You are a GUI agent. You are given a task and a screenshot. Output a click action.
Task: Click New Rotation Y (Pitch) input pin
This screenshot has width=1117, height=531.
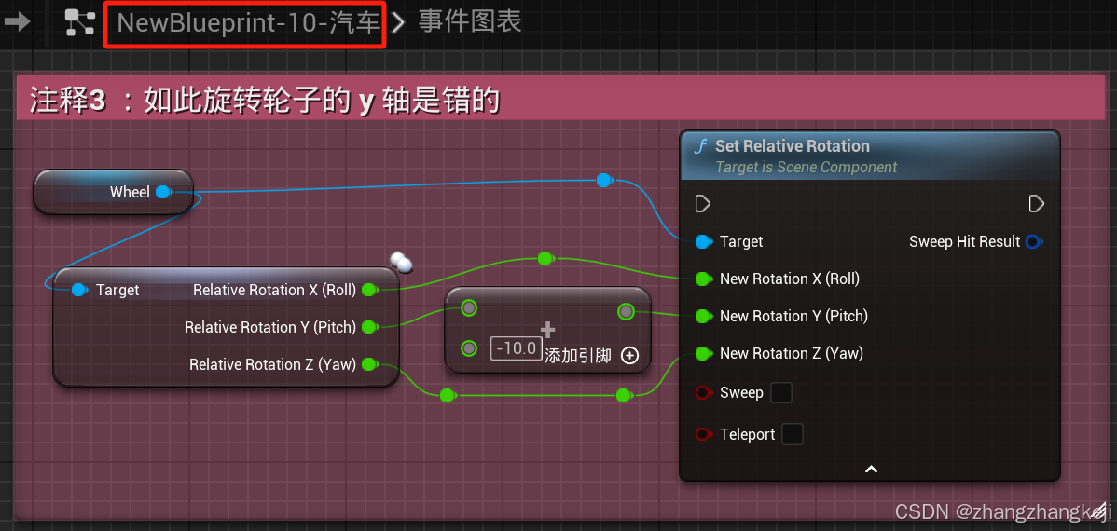pos(703,316)
